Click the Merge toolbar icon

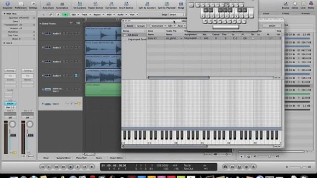click(x=181, y=5)
